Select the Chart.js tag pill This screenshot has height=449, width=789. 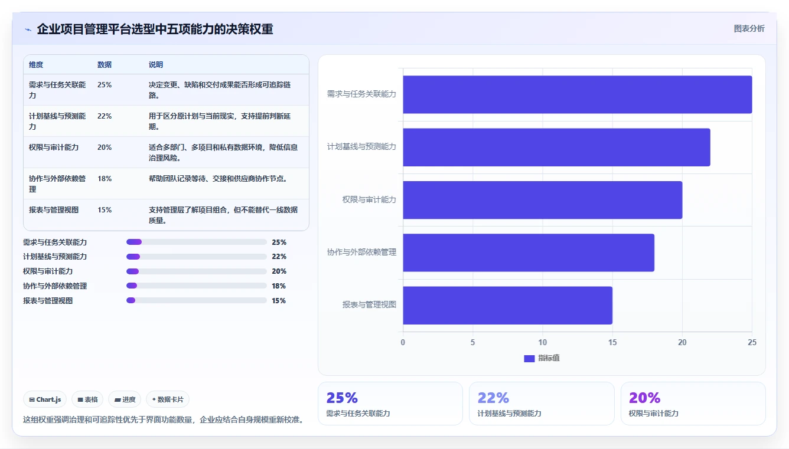45,399
